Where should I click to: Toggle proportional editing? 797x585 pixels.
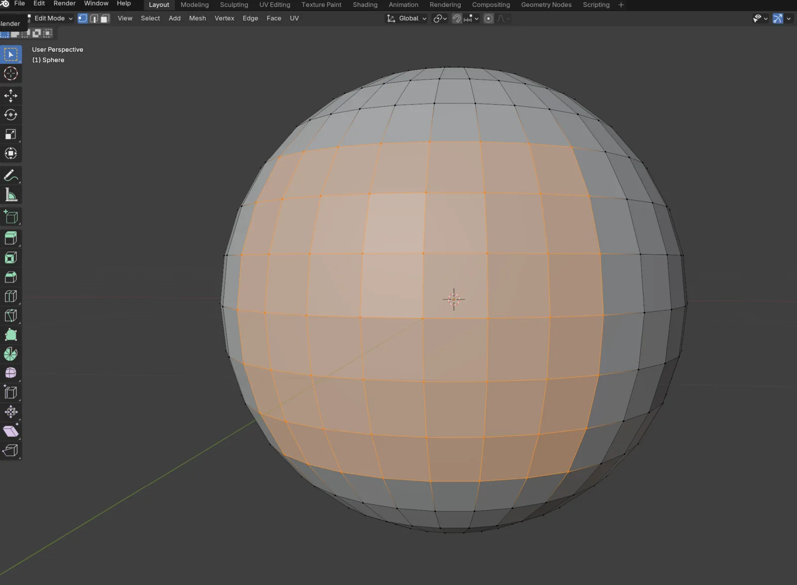coord(489,18)
